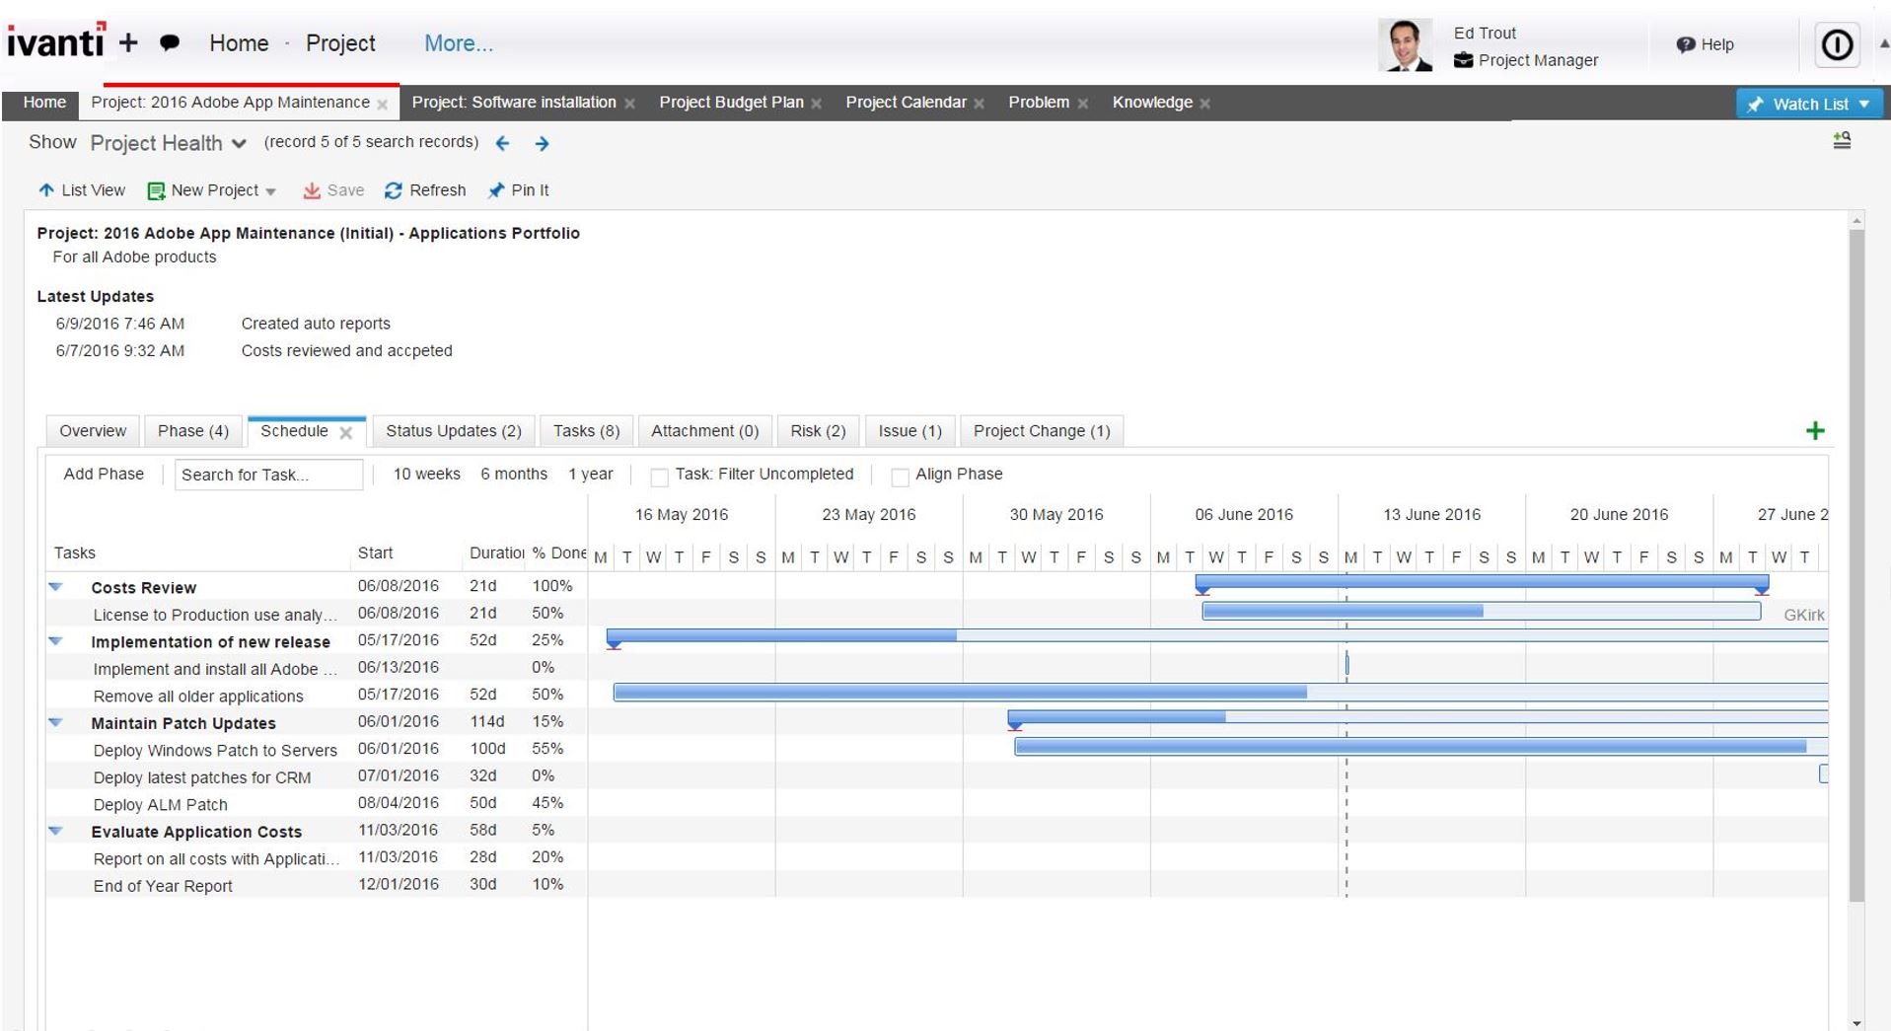
Task: Click the green plus icon beside Project Change tab
Action: [1815, 430]
